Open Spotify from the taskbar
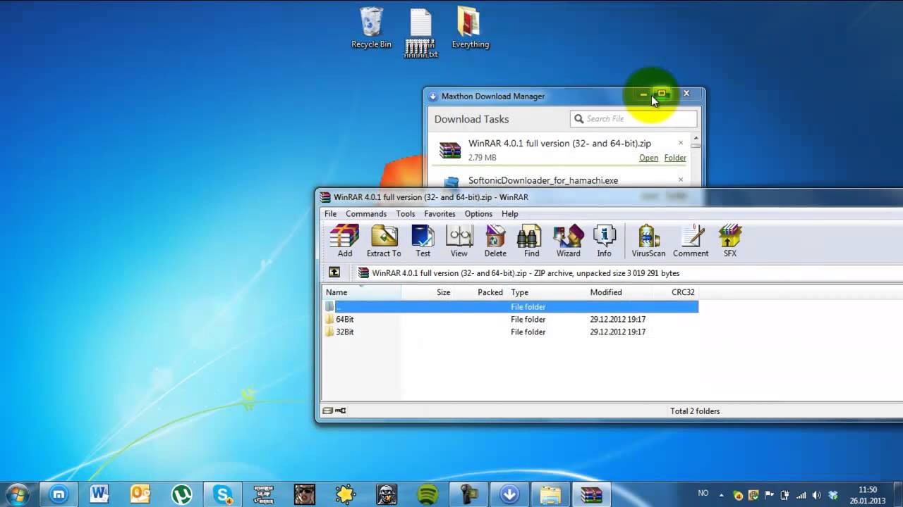Screen dimensions: 903x507 tap(428, 494)
